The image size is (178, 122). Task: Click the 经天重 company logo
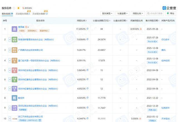click(x=14, y=60)
